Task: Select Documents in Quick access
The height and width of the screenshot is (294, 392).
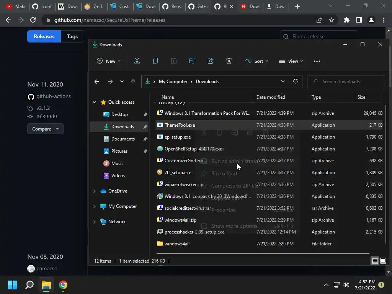Action: pos(123,139)
